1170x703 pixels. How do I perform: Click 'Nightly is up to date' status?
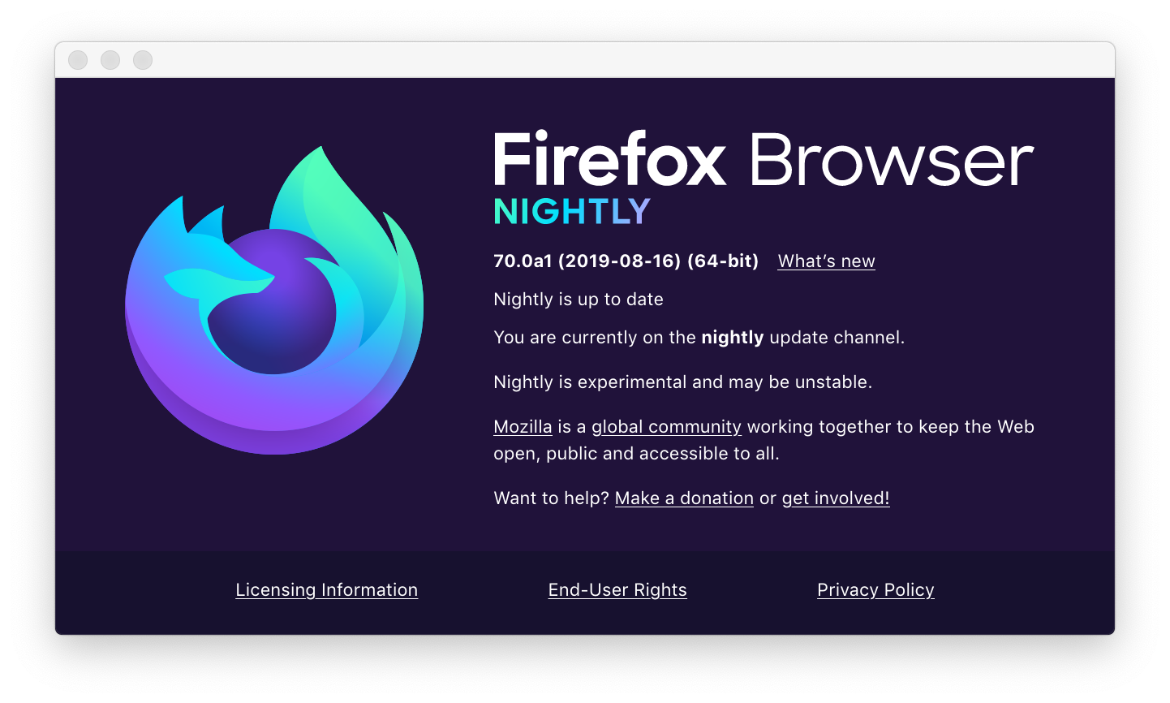click(x=579, y=300)
